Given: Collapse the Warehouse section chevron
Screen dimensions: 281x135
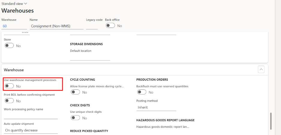Looking at the screenshot, I should pos(261,70).
